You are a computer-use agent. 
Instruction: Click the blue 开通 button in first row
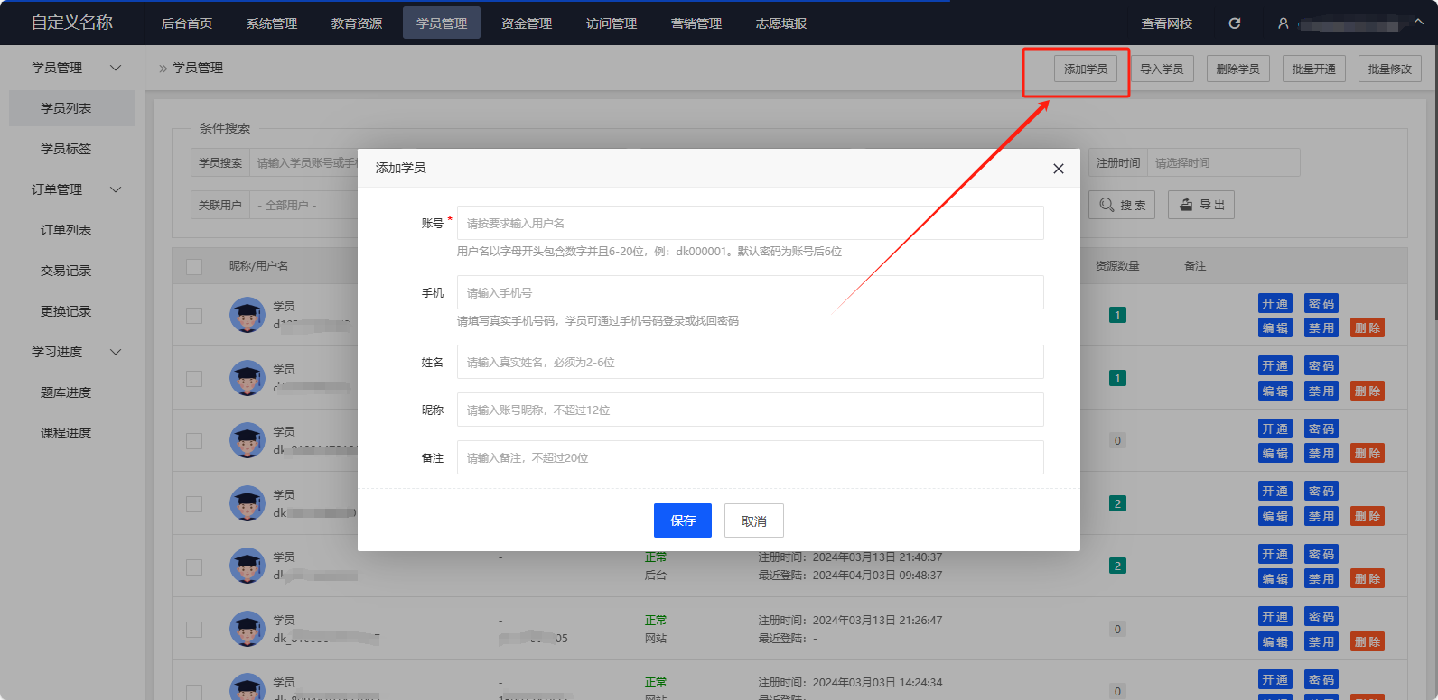(1275, 304)
